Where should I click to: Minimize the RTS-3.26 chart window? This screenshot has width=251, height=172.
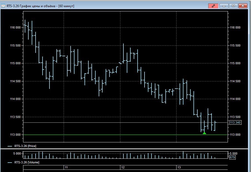pos(224,6)
